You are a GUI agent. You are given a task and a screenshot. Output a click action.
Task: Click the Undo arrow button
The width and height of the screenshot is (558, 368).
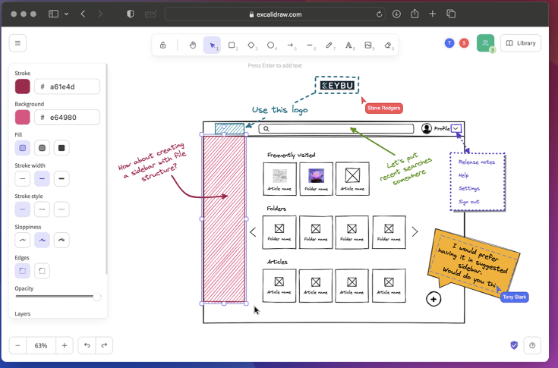point(87,345)
